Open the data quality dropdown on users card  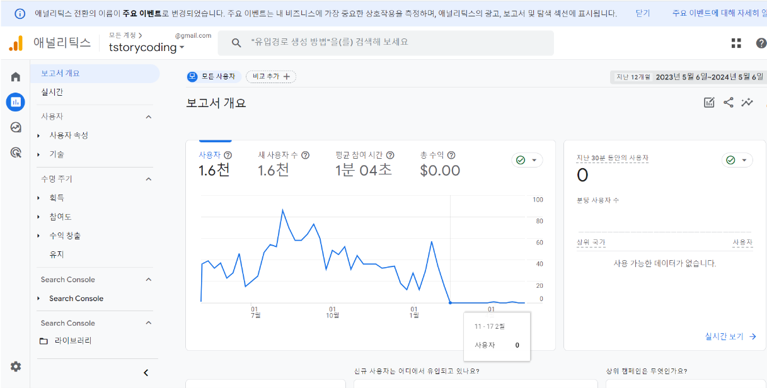tap(527, 160)
